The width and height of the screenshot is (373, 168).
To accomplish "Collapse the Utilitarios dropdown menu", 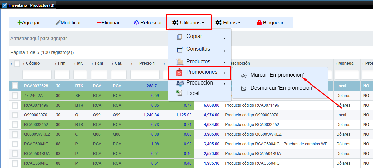I will [x=188, y=23].
